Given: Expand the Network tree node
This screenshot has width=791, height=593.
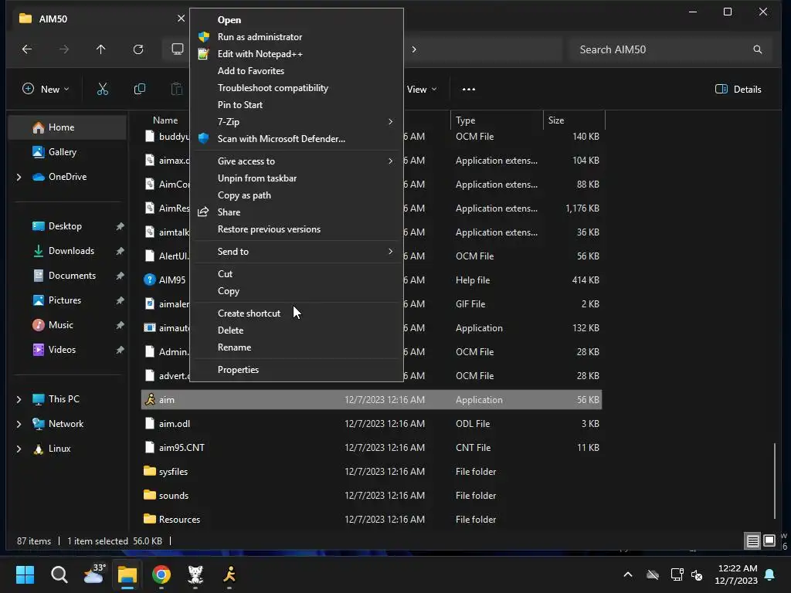Looking at the screenshot, I should click(19, 424).
